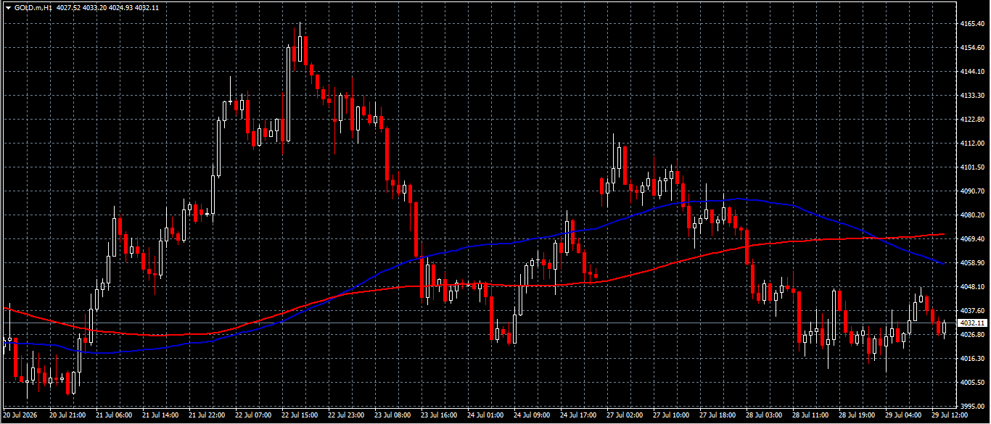The width and height of the screenshot is (991, 424).
Task: Click the 27 Jul 10:00 time label
Action: click(x=671, y=416)
